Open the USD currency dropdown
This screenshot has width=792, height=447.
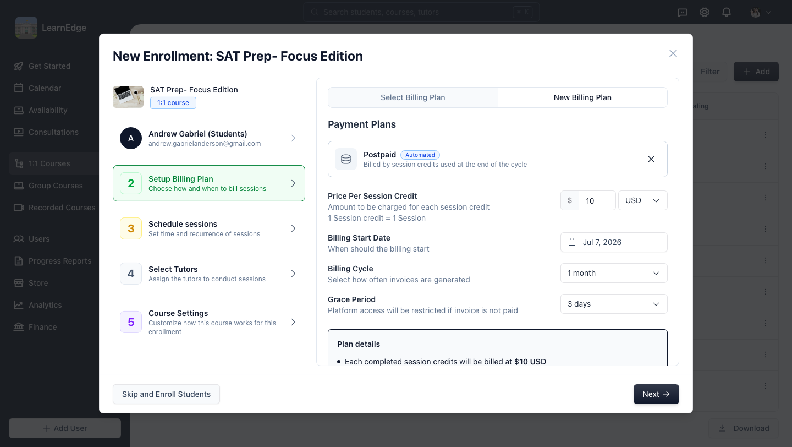[x=642, y=200]
